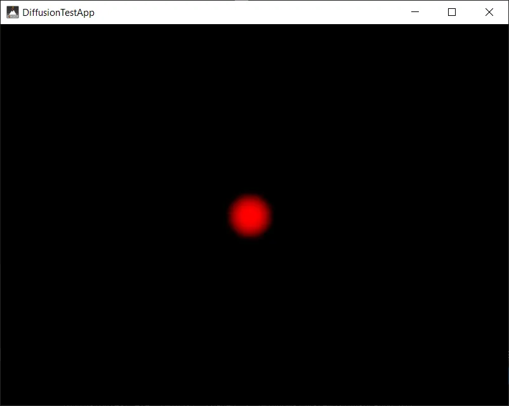This screenshot has width=509, height=406.
Task: Minimize the DiffusionTestApp window
Action: pos(415,12)
